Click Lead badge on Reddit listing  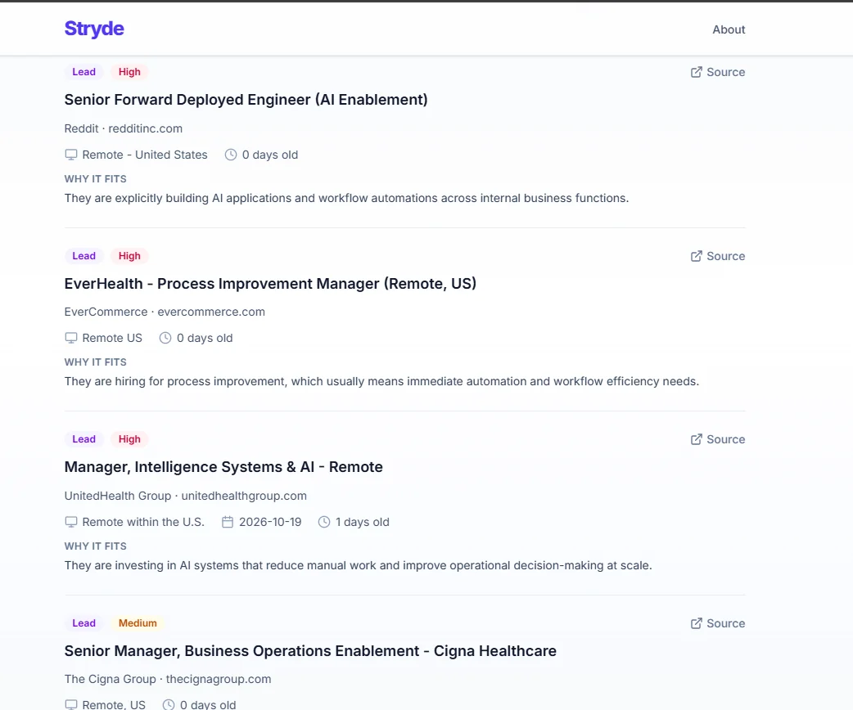pyautogui.click(x=83, y=72)
